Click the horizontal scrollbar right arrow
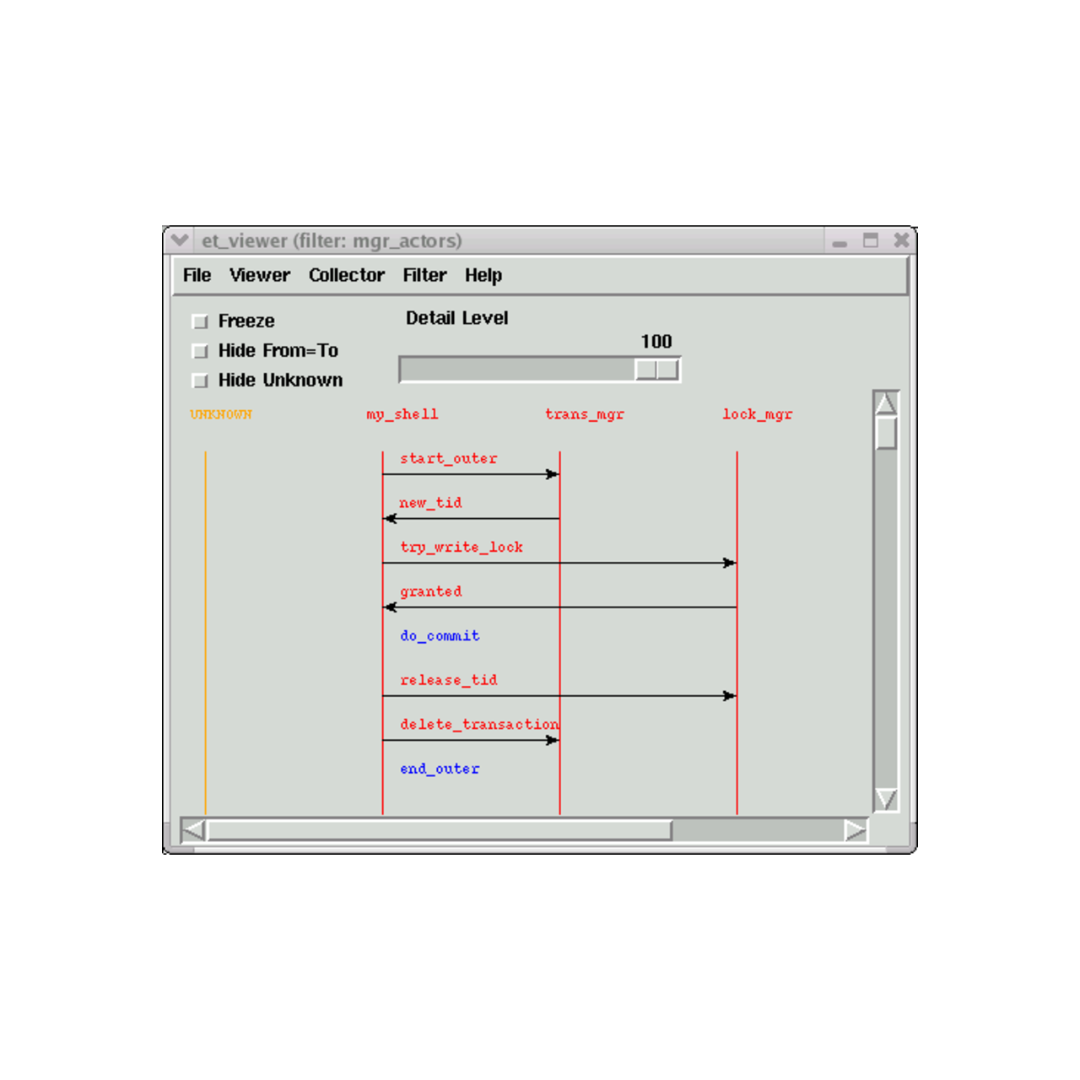The width and height of the screenshot is (1080, 1080). point(855,831)
